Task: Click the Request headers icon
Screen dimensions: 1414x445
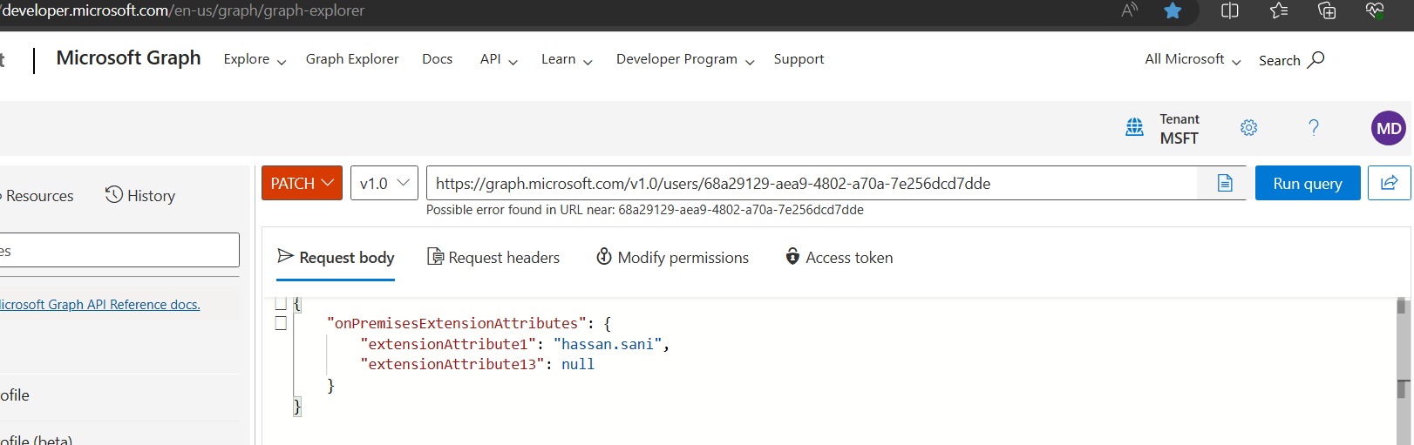Action: (435, 256)
